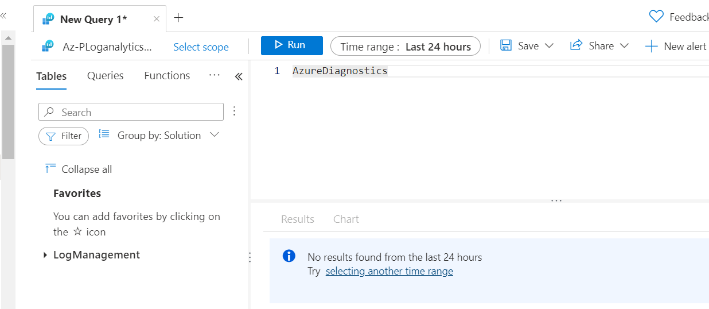The height and width of the screenshot is (309, 709).
Task: Click the plus icon beside New alert
Action: [x=650, y=47]
